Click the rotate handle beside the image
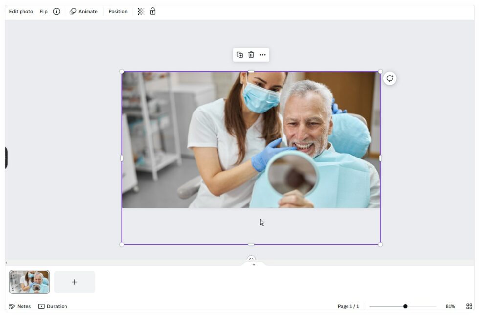Image resolution: width=479 pixels, height=315 pixels. [x=389, y=78]
